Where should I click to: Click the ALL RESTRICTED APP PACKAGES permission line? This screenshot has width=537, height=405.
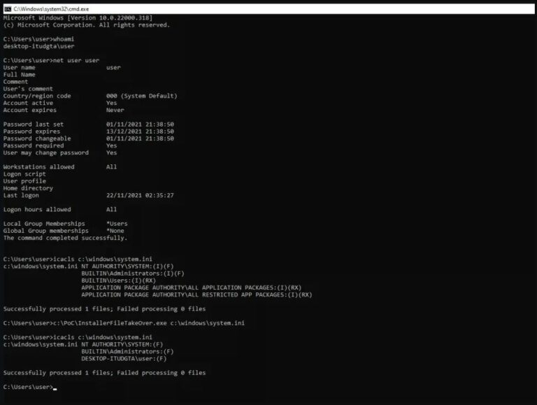pyautogui.click(x=196, y=294)
